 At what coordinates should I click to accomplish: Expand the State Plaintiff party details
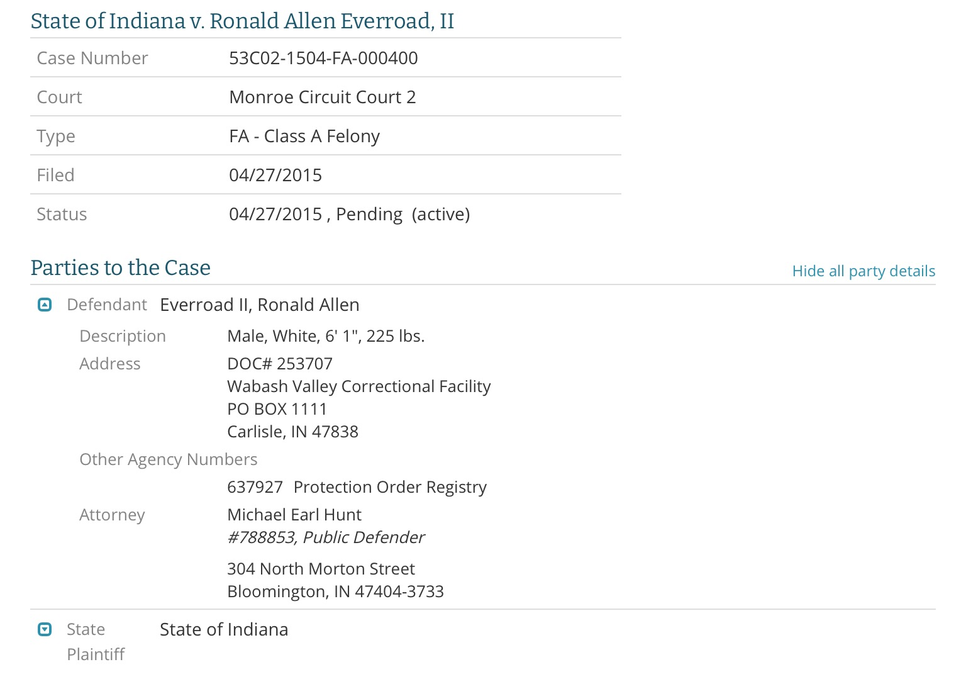(x=45, y=629)
